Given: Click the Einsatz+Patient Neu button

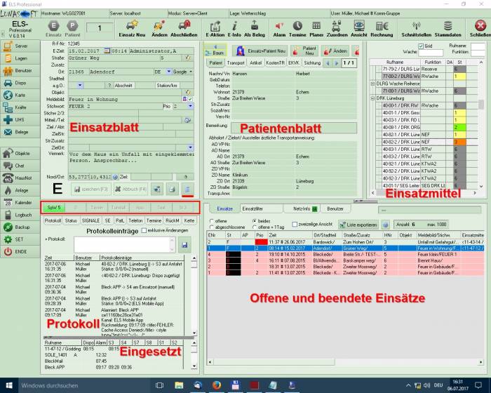Looking at the screenshot, I should [260, 51].
